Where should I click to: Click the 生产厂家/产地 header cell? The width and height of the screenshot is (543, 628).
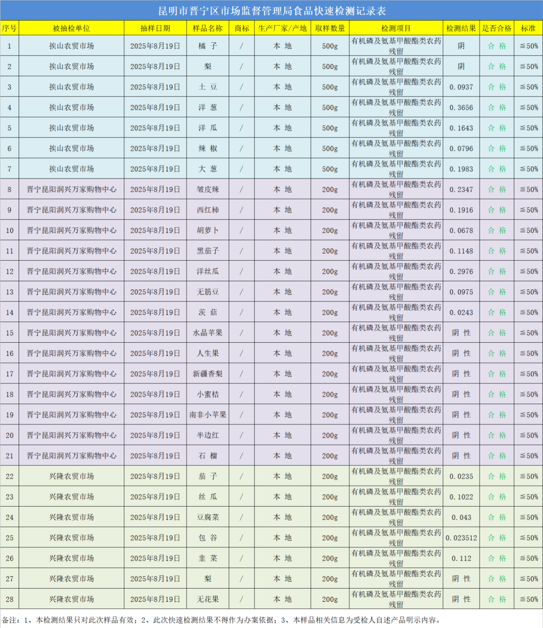(282, 28)
